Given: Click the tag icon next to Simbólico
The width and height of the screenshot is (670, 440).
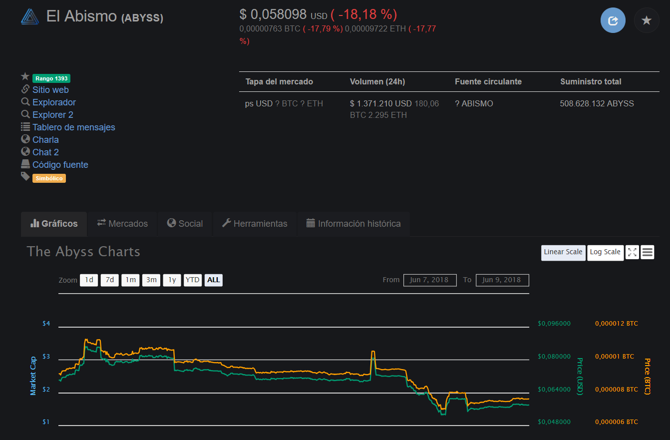Looking at the screenshot, I should [25, 176].
